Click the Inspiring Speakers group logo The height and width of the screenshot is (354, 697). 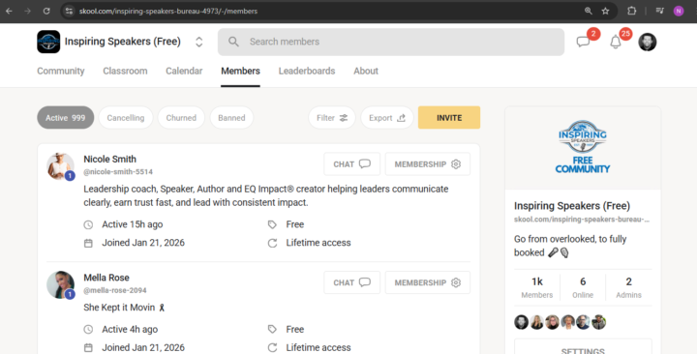point(48,42)
